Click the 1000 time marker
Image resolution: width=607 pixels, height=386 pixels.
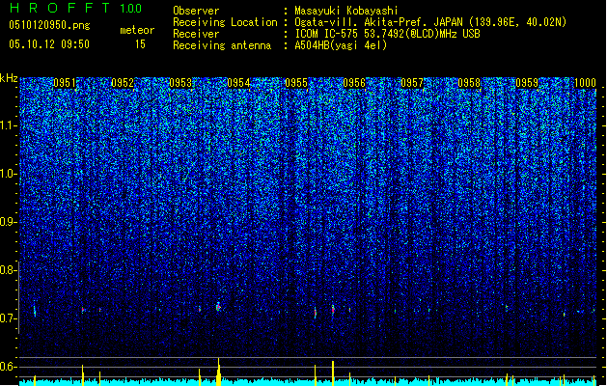[x=585, y=82]
